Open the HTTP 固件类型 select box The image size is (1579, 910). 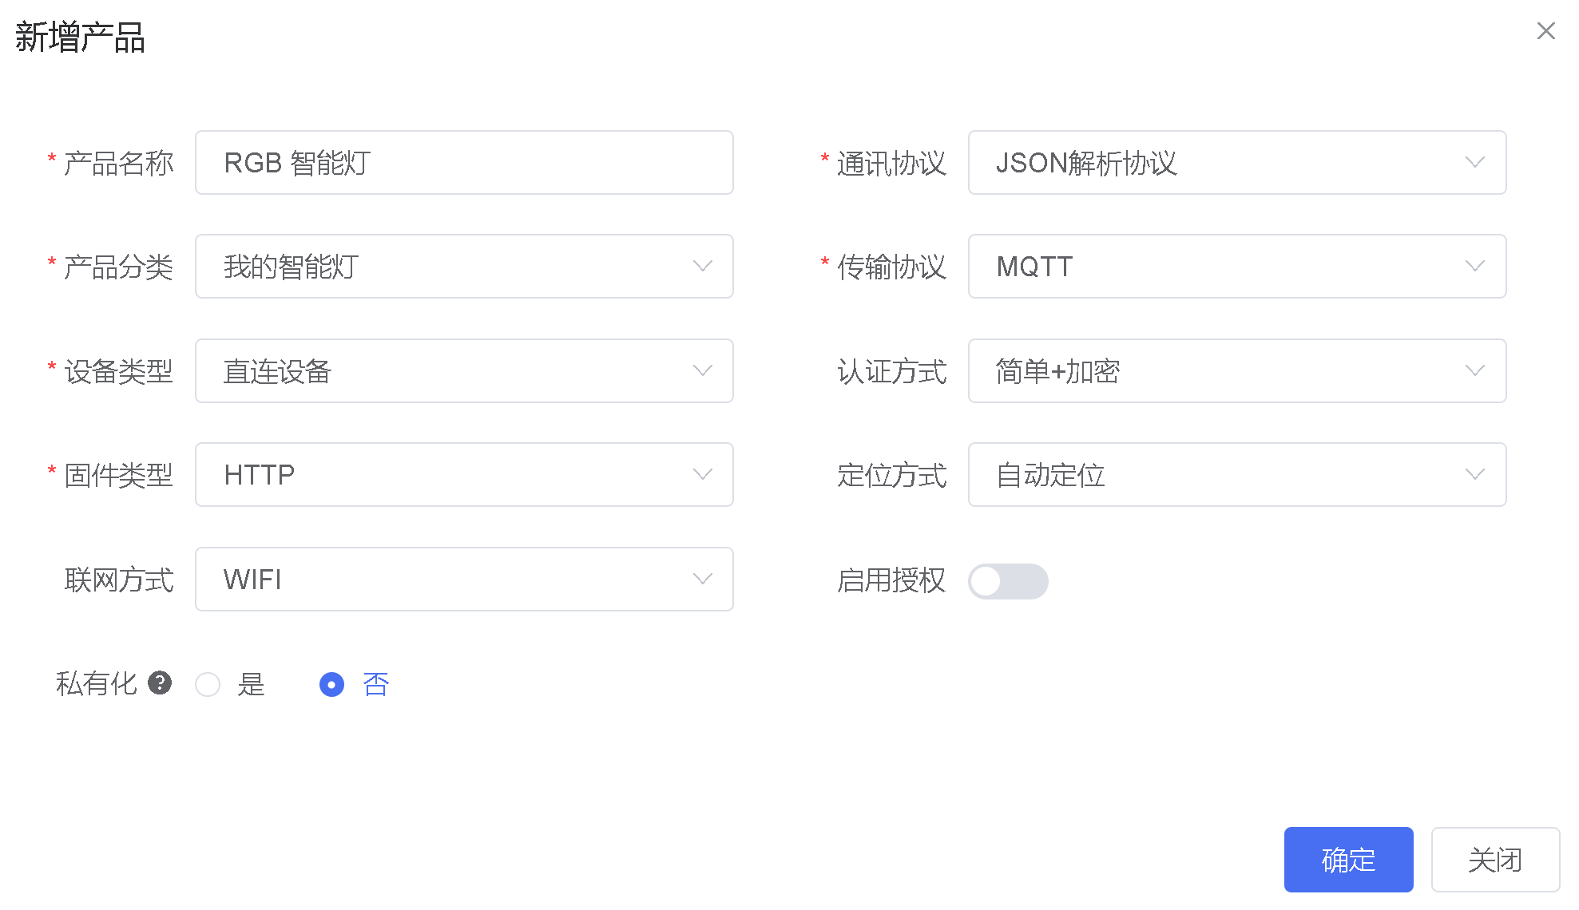[x=464, y=475]
